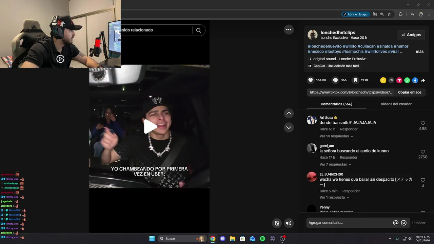434x244 pixels.
Task: Open original sound - Lonche Exclusive
Action: pyautogui.click(x=340, y=59)
